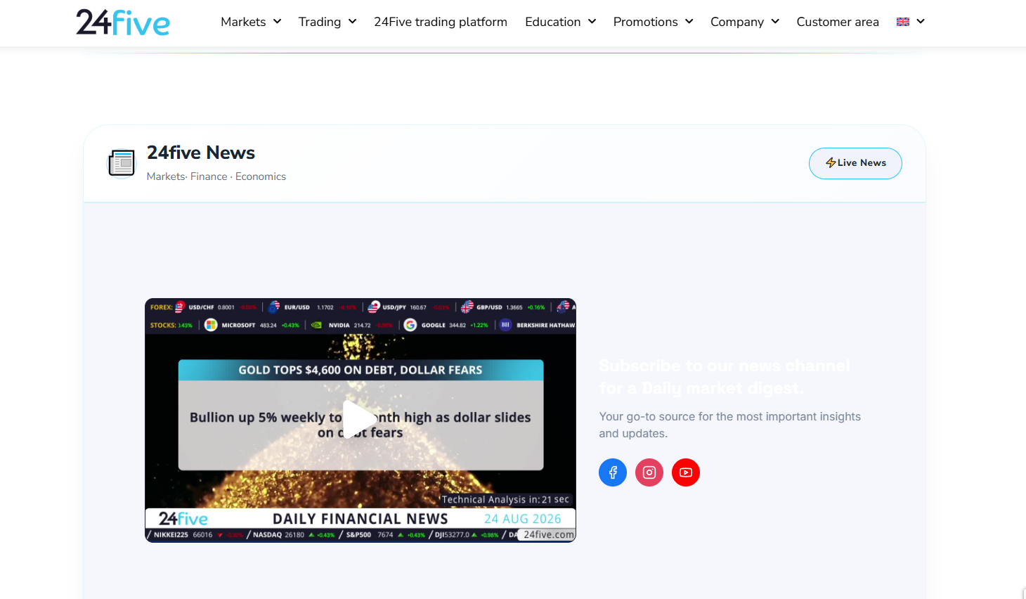Click the Live News button
Viewport: 1026px width, 599px height.
click(855, 163)
